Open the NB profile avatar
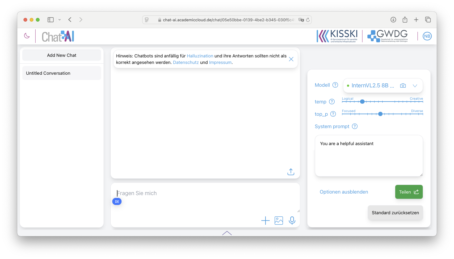 (427, 36)
